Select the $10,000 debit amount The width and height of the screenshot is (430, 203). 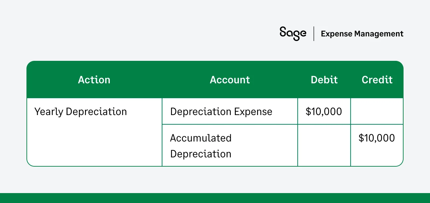click(324, 112)
